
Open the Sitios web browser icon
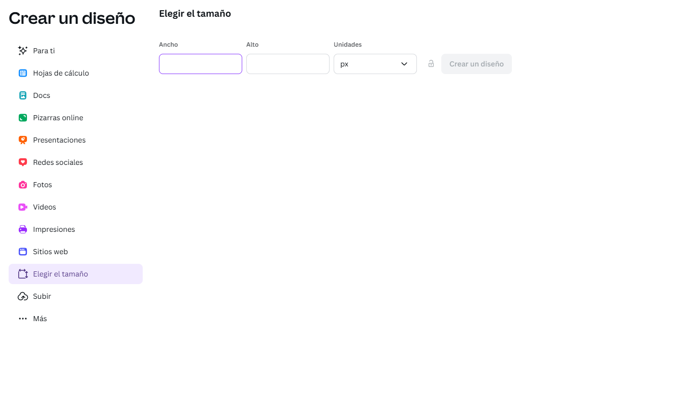pyautogui.click(x=23, y=252)
